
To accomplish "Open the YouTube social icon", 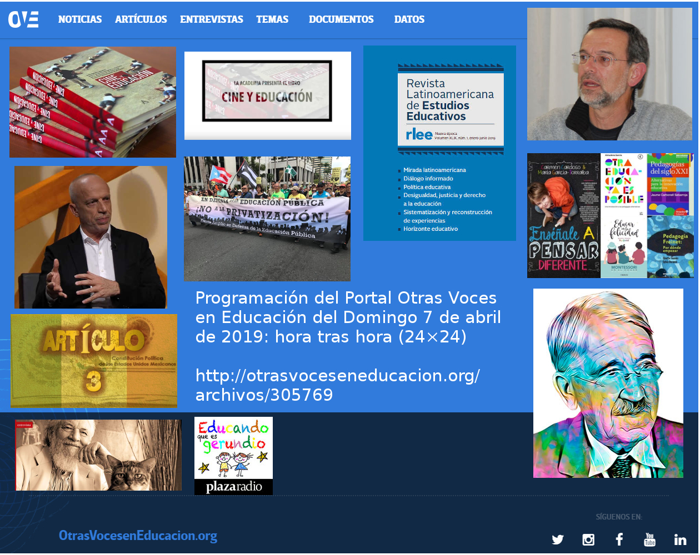I will pyautogui.click(x=649, y=539).
